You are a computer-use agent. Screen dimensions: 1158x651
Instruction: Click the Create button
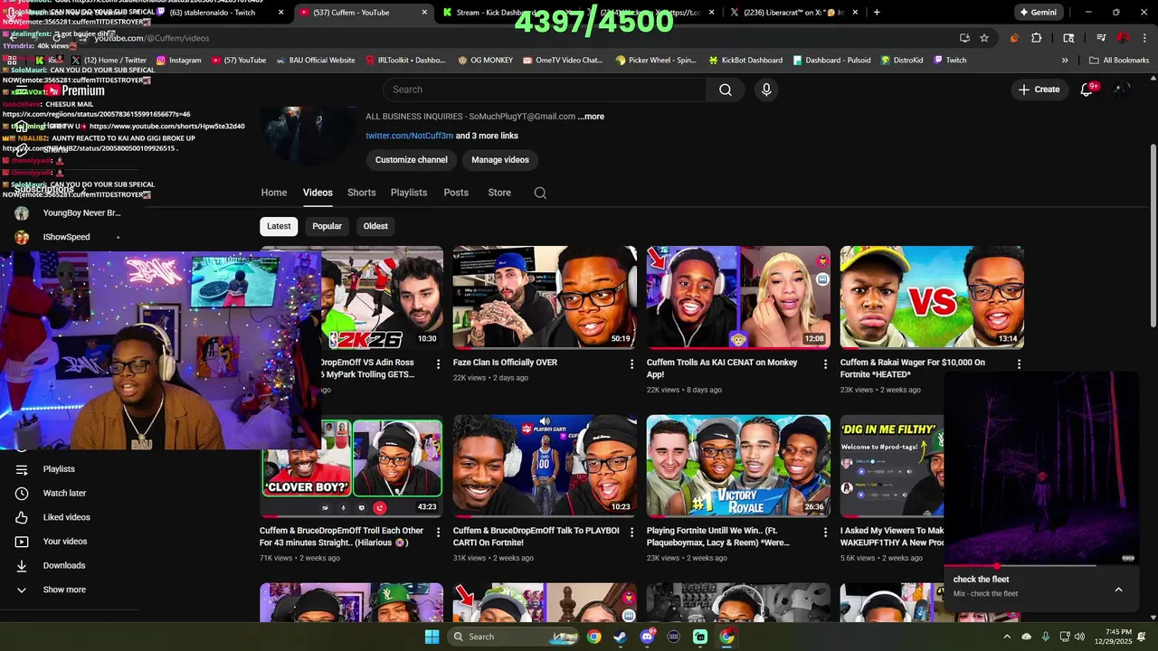pos(1039,90)
